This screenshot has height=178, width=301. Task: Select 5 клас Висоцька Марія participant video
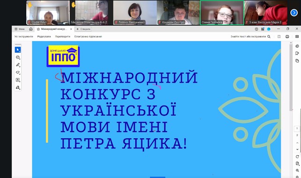tap(266, 13)
